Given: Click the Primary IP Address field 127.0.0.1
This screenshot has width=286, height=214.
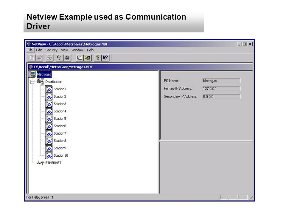Looking at the screenshot, I should [221, 89].
